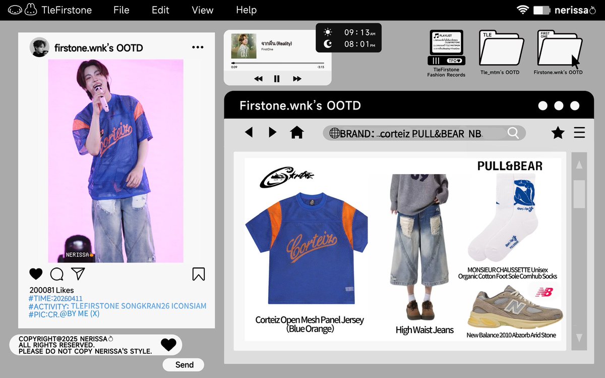Open TleFirstone Fashion Records playlist icon
The image size is (605, 378).
(447, 54)
